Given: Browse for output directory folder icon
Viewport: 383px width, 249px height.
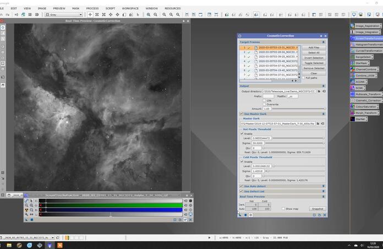Looking at the screenshot, I should tap(319, 91).
